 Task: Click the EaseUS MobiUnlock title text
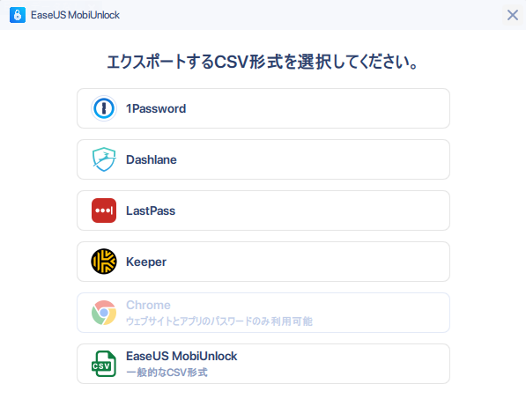(75, 15)
